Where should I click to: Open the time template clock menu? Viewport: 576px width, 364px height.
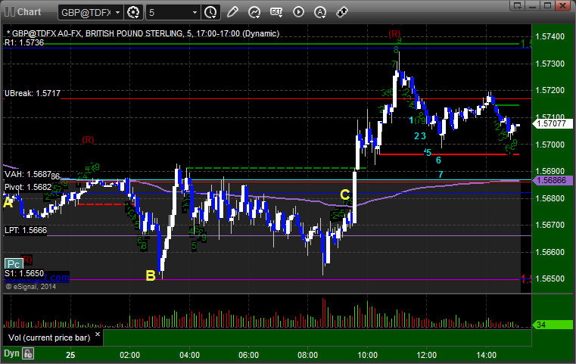click(210, 12)
